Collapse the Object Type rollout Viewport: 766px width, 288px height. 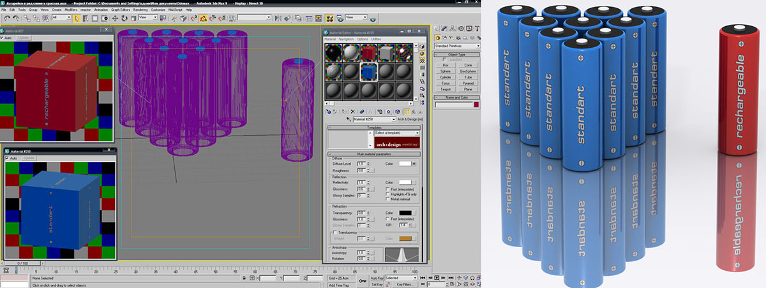point(458,54)
